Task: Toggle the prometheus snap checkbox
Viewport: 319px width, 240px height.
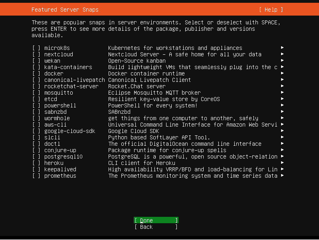Action: click(x=36, y=176)
